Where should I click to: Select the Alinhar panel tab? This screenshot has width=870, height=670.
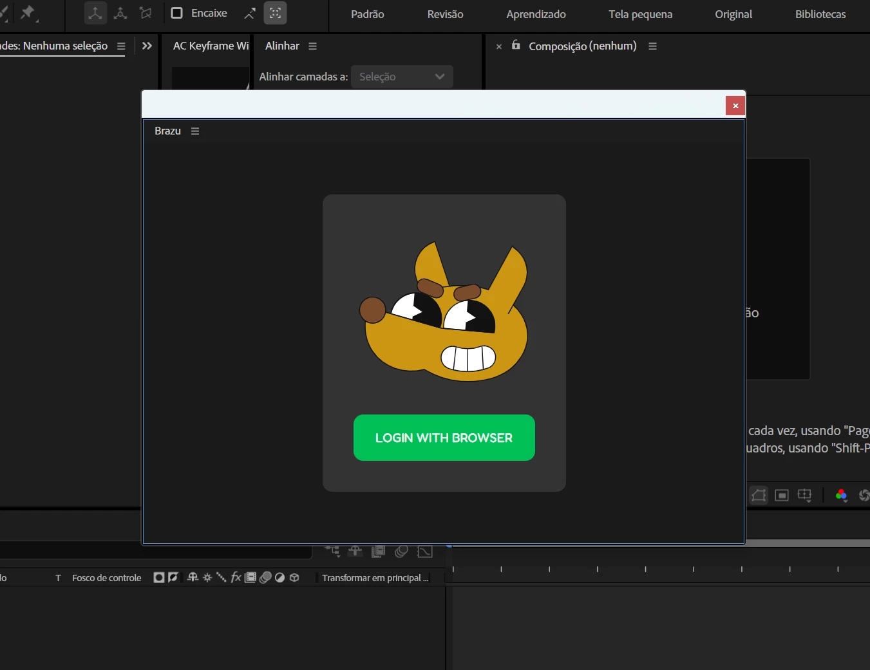[282, 46]
